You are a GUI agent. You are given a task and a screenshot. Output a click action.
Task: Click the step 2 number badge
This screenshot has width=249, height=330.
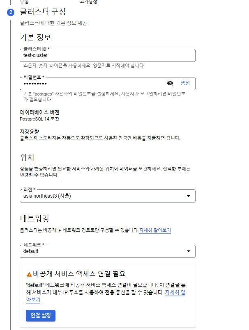click(x=11, y=12)
